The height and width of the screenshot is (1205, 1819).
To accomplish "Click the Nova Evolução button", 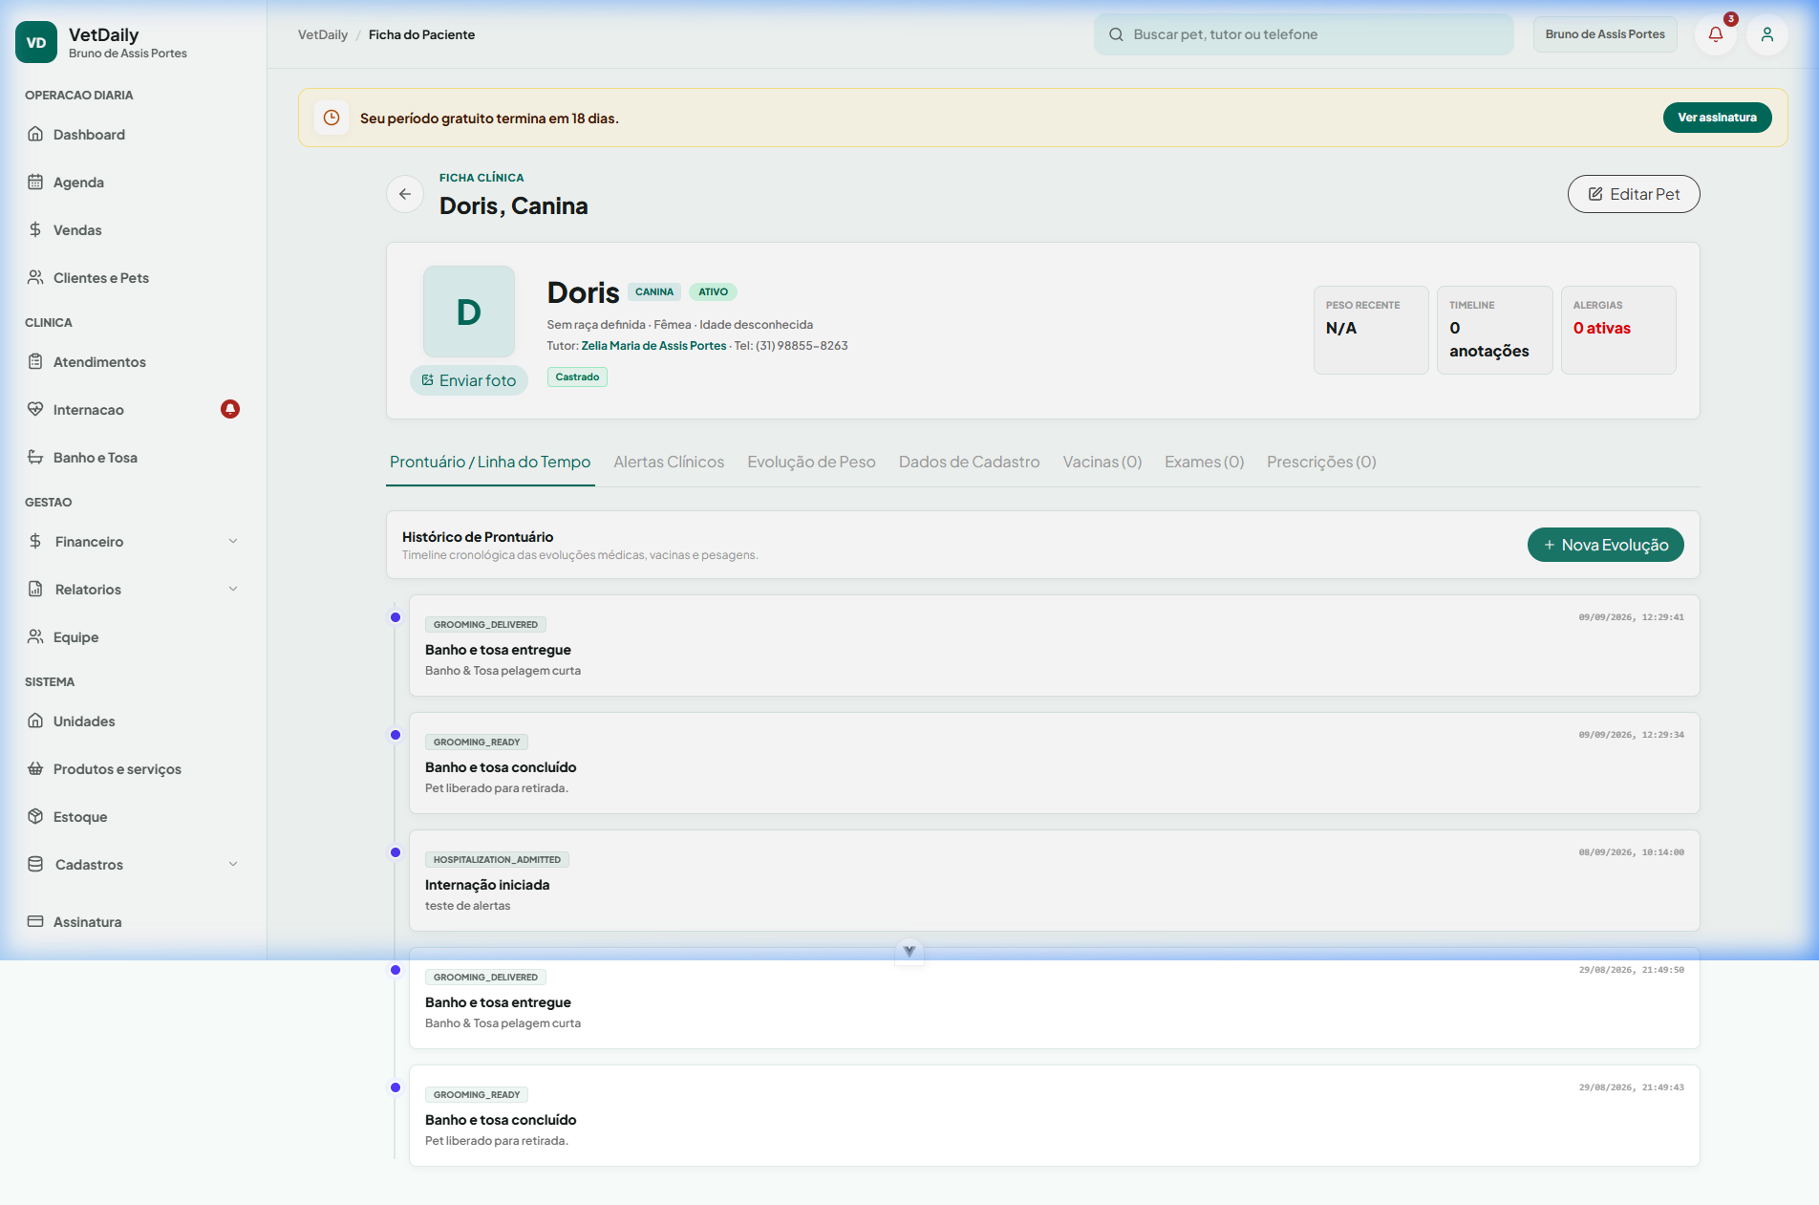I will click(x=1605, y=545).
